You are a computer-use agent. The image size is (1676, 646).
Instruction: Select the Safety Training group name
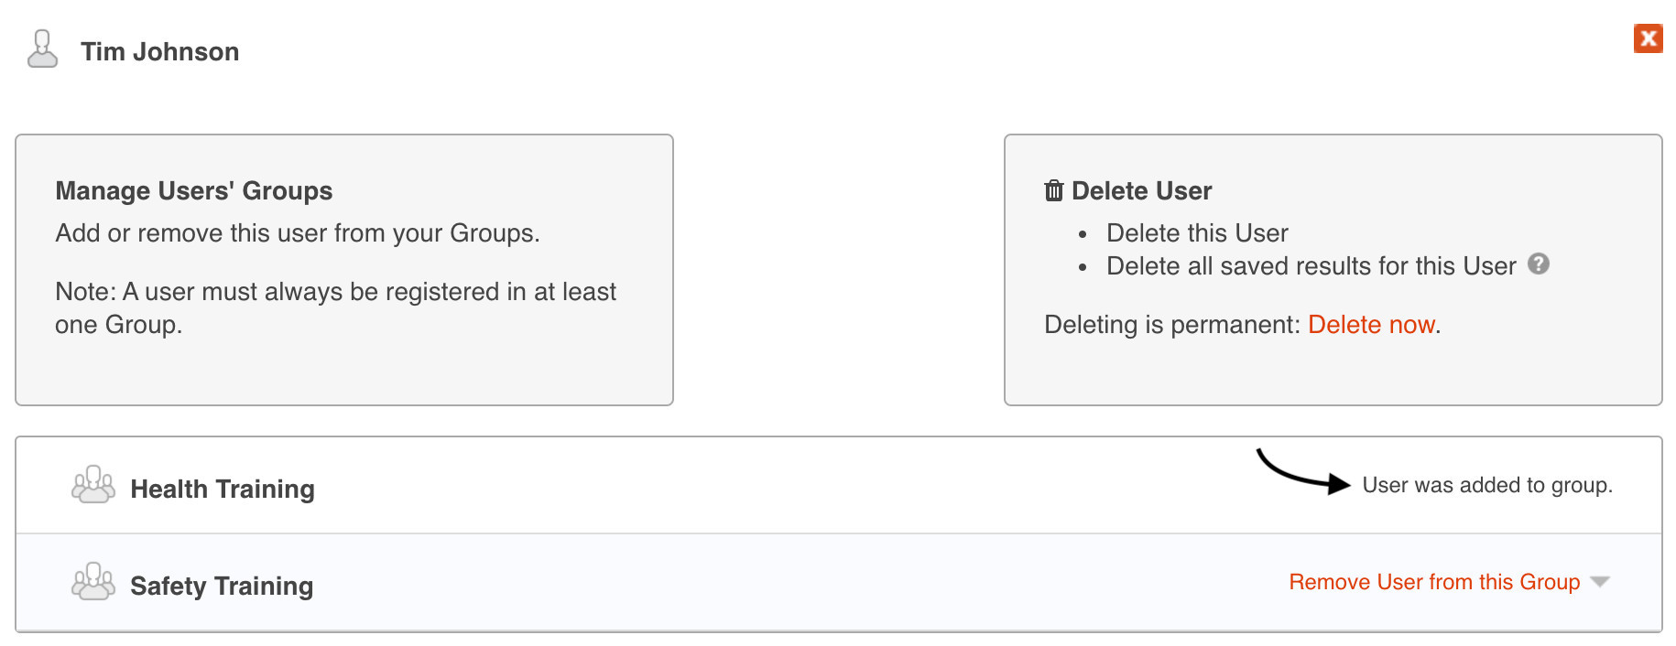222,587
